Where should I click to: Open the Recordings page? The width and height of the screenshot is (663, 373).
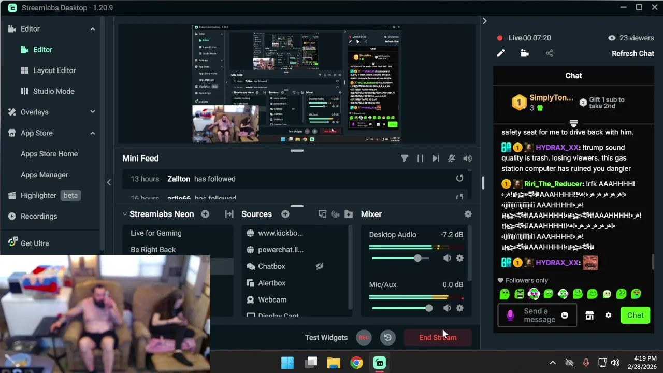(x=39, y=216)
